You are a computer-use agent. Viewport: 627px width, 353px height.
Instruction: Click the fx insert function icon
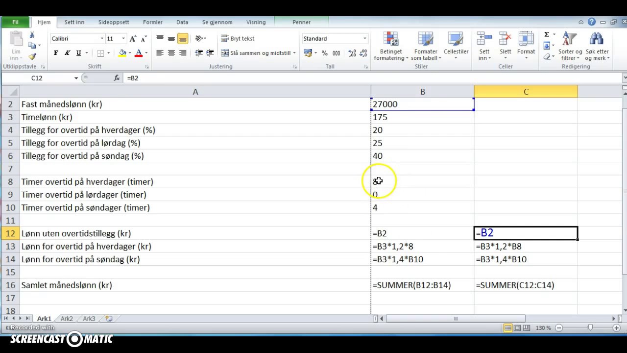tap(117, 78)
